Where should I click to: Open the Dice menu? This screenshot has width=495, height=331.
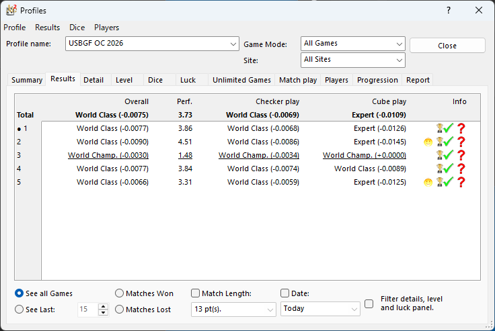pyautogui.click(x=77, y=28)
